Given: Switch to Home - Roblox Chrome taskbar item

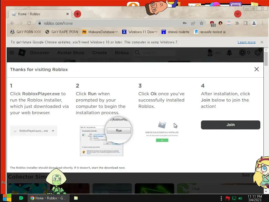Looking at the screenshot, I should (x=49, y=198).
